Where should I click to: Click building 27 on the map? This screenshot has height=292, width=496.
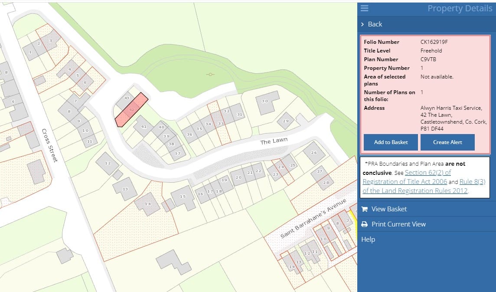320,171
